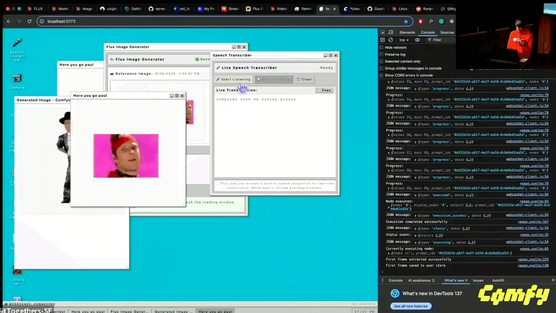Open the Issues drawer tab

click(478, 281)
